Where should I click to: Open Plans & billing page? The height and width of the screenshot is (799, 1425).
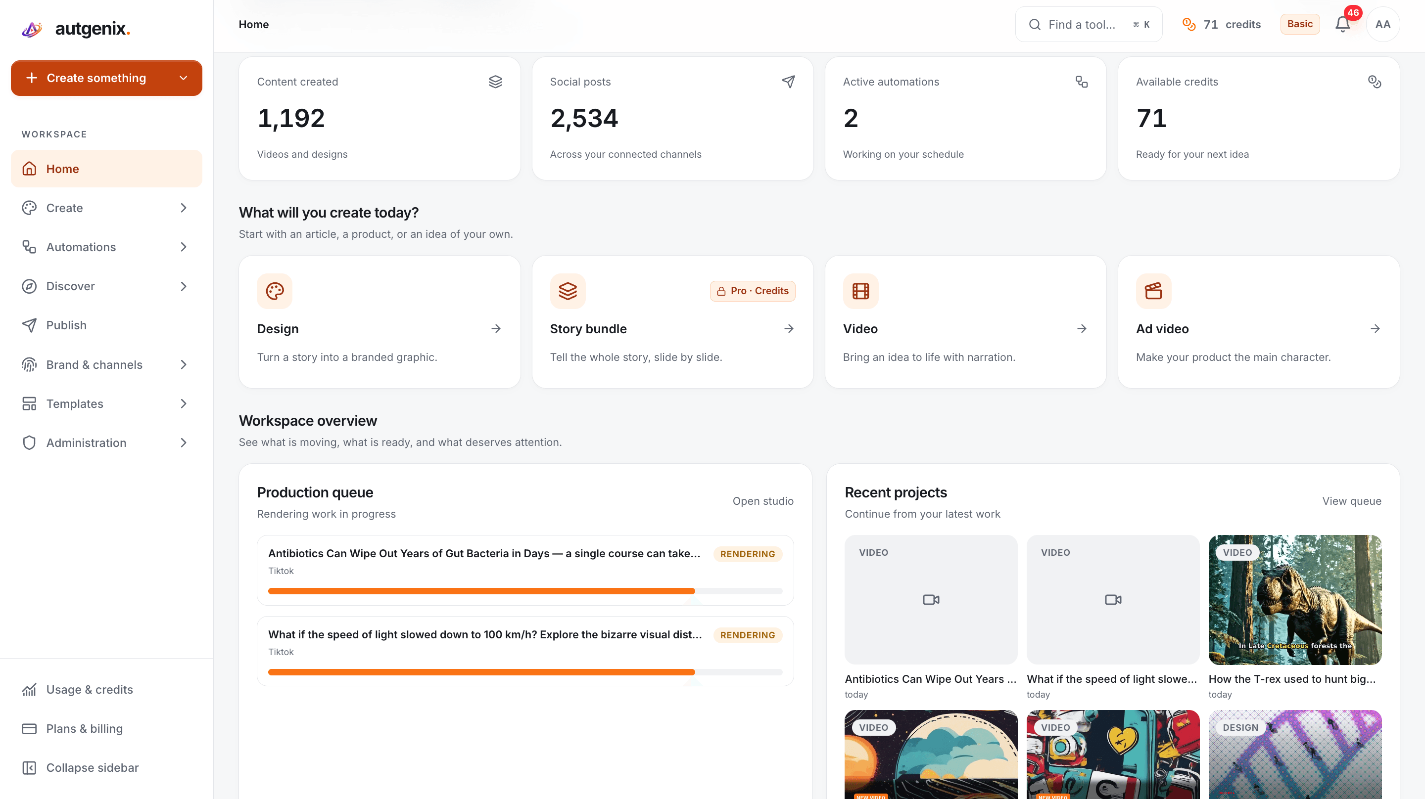(x=106, y=729)
